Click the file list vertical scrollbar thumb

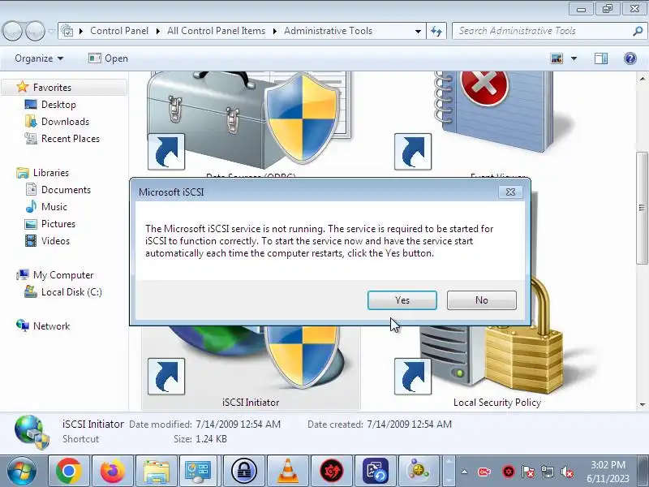(x=642, y=208)
